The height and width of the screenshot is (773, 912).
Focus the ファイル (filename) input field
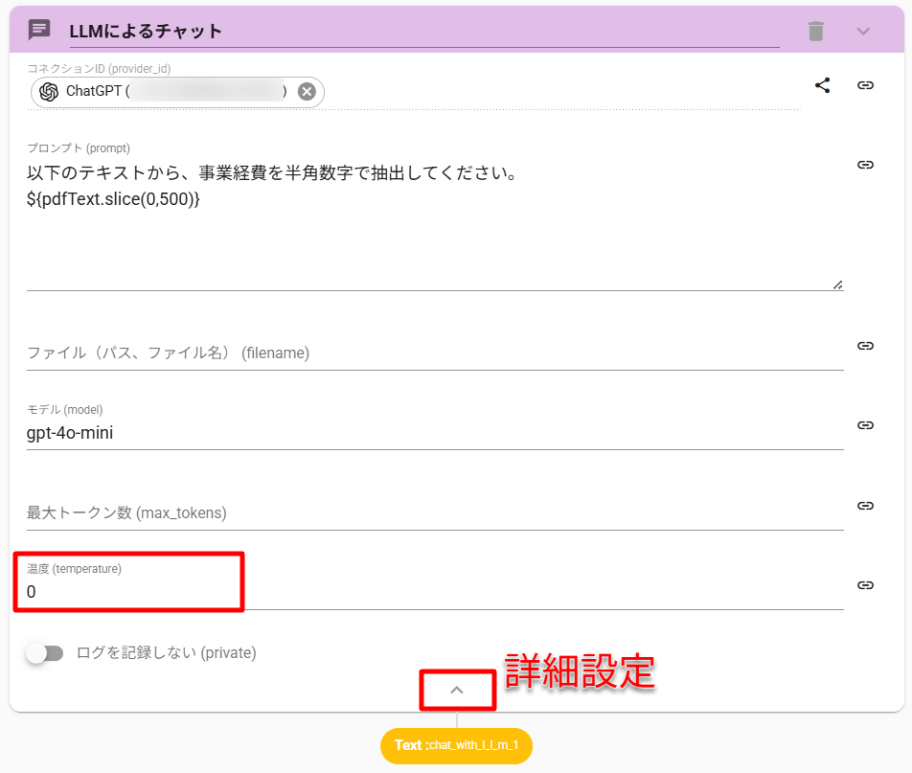click(x=431, y=353)
